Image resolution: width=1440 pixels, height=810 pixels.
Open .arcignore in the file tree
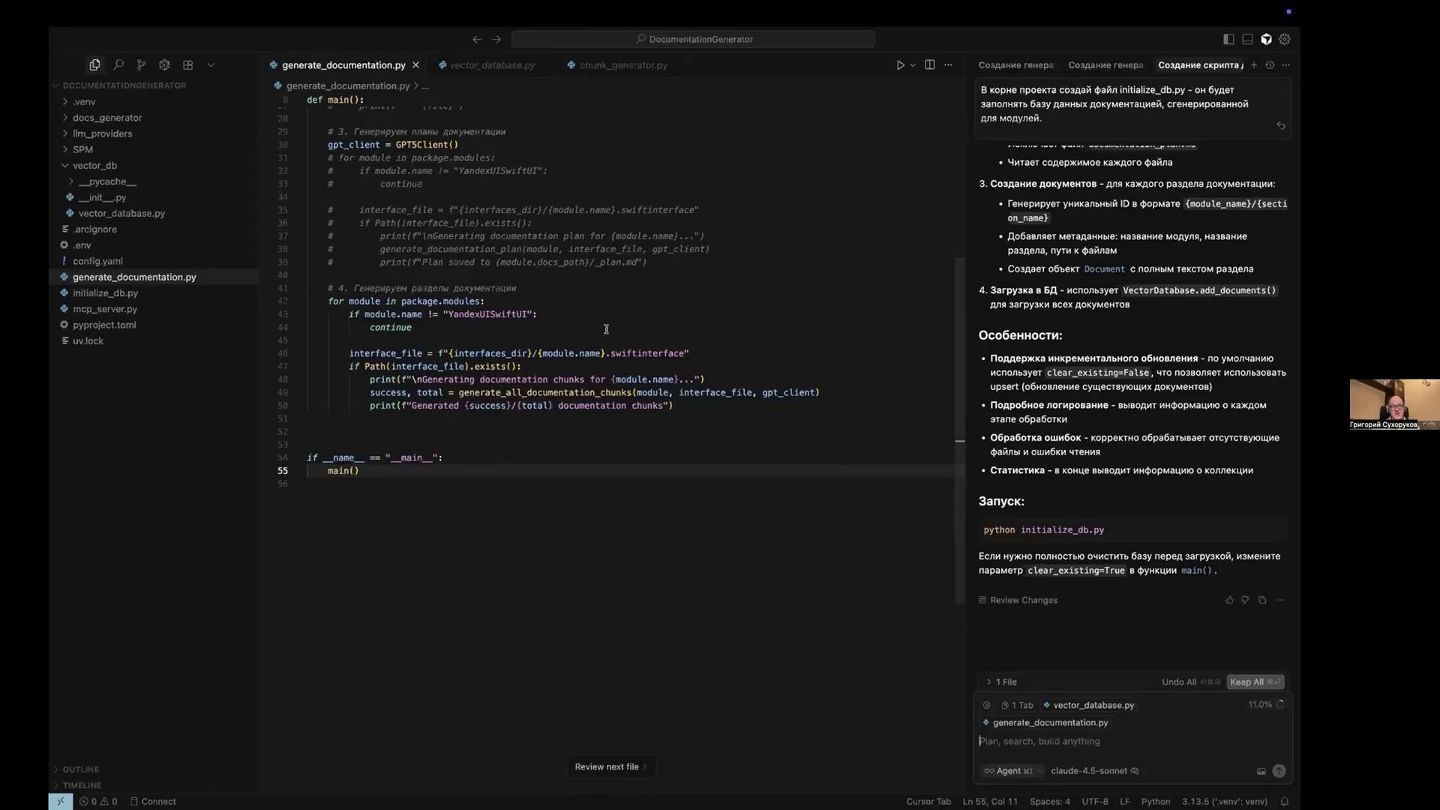(x=94, y=229)
